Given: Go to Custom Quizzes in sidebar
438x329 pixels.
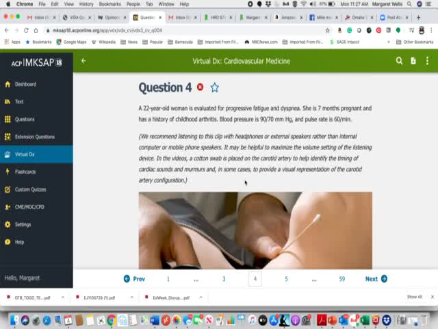Looking at the screenshot, I should [31, 189].
